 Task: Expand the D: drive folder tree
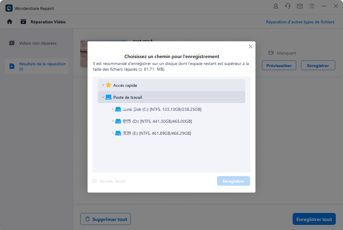(x=113, y=121)
